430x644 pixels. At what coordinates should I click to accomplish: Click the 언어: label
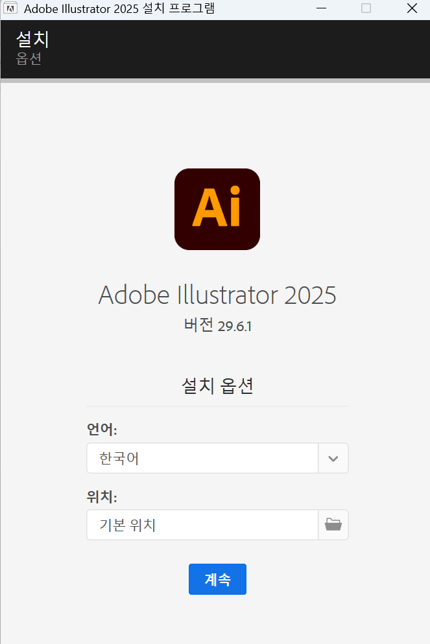[x=102, y=429]
